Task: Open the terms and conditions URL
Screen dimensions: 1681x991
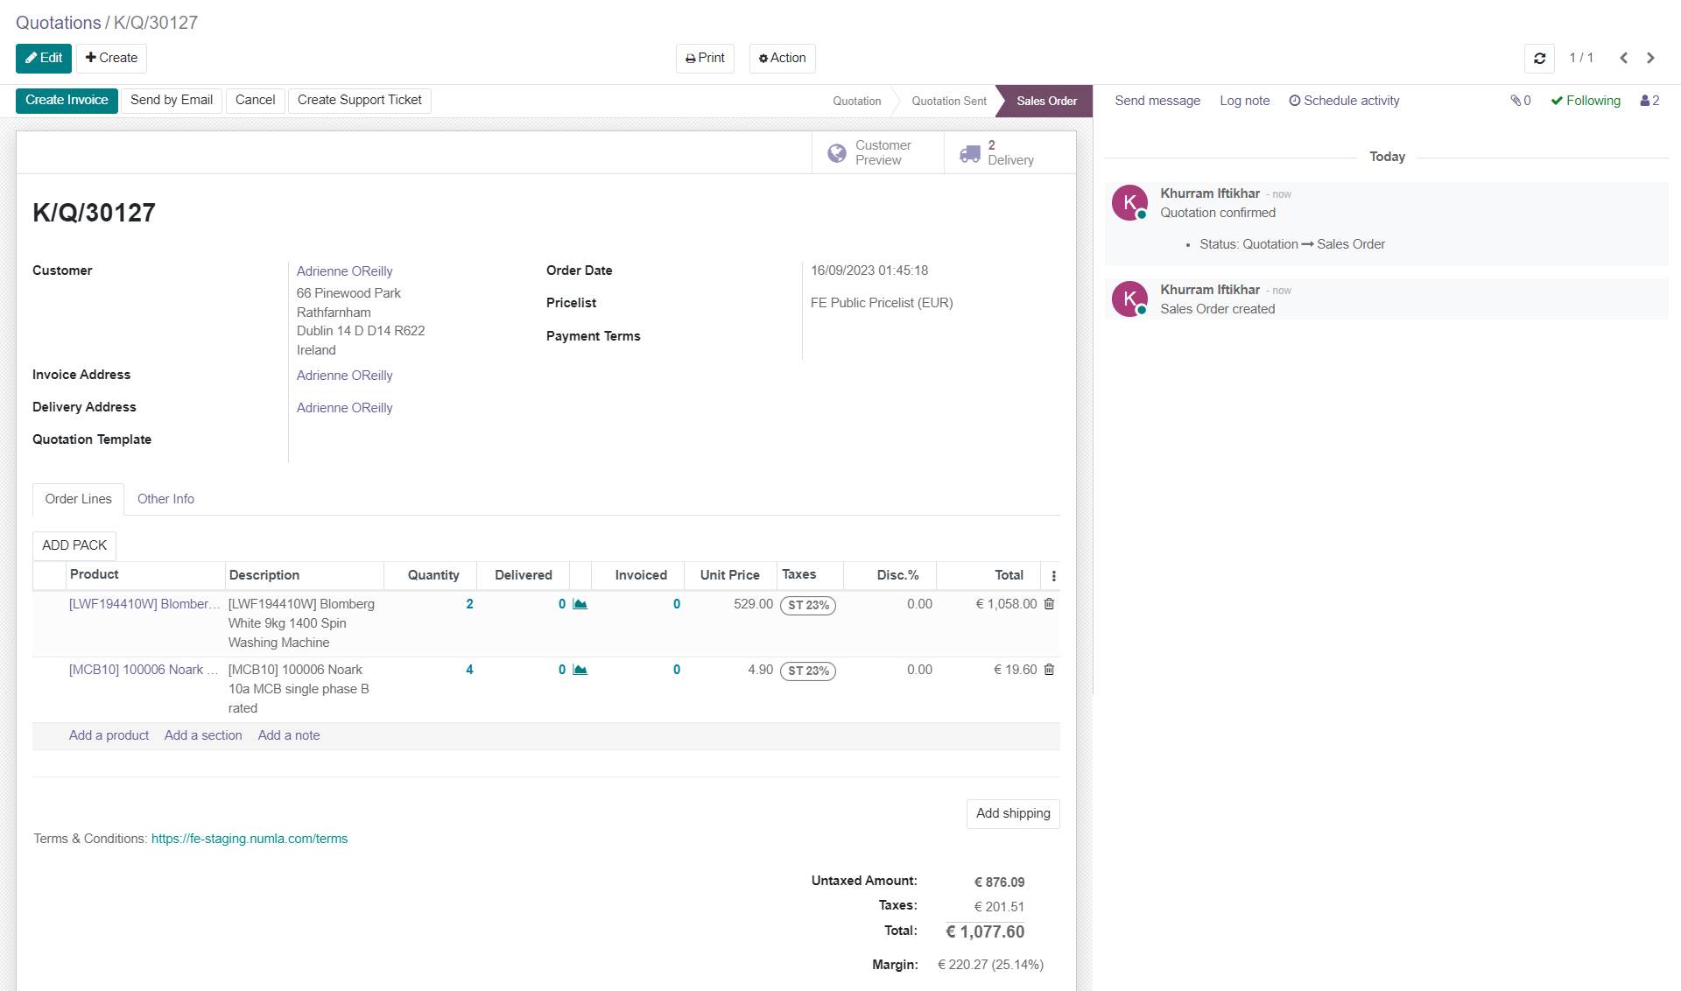Action: pyautogui.click(x=250, y=839)
